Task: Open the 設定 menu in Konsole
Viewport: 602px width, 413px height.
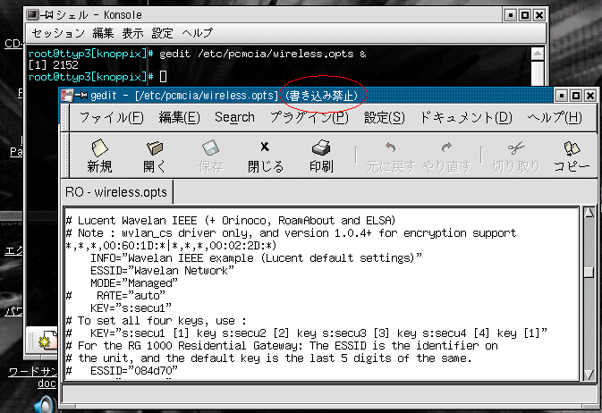Action: coord(162,33)
